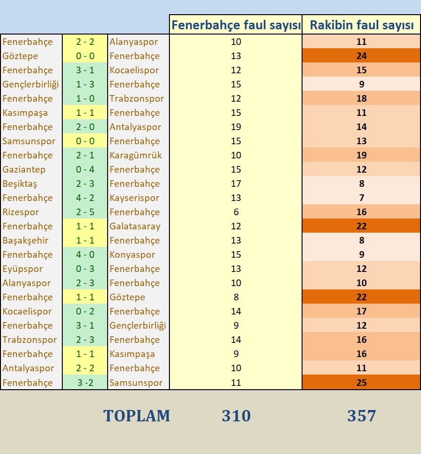Click the score cell 0 - 3
Image resolution: width=421 pixels, height=454 pixels.
(85, 269)
